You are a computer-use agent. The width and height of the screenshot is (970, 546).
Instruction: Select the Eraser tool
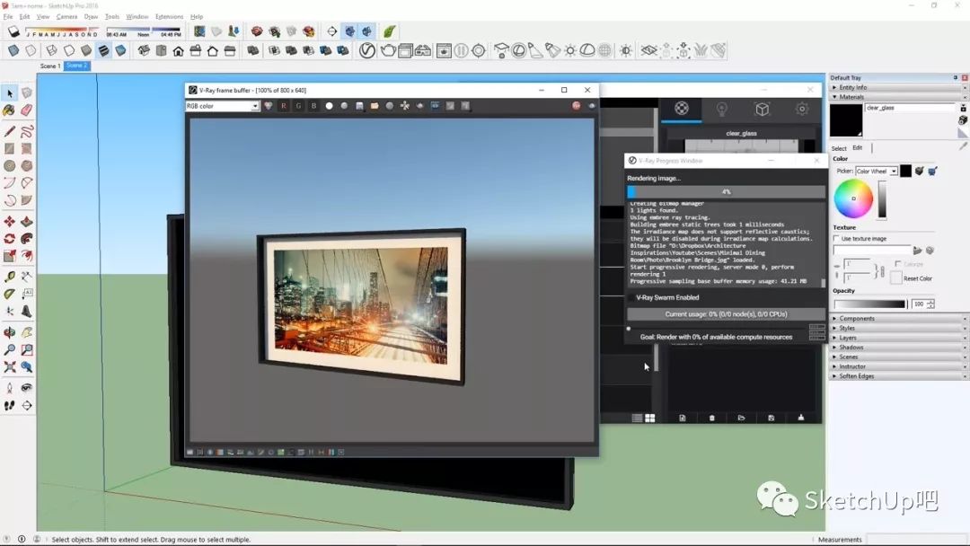[26, 110]
